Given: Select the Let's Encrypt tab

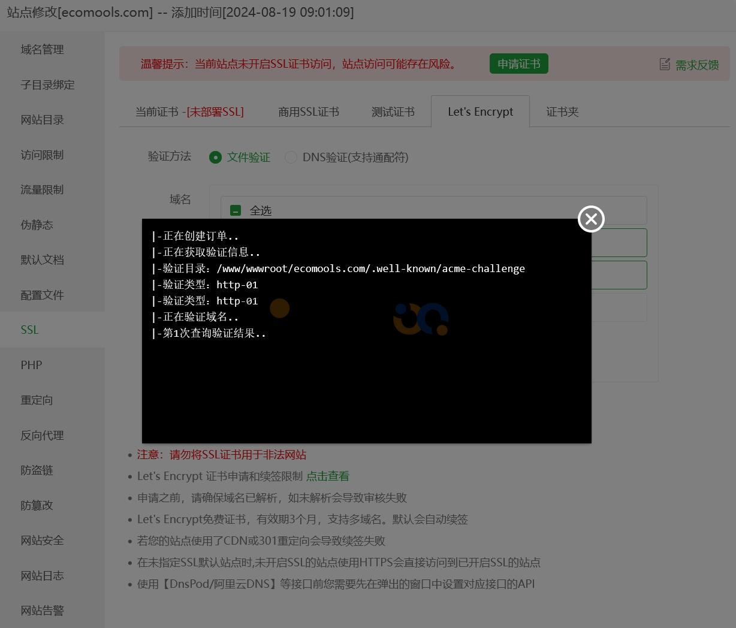Looking at the screenshot, I should [480, 111].
